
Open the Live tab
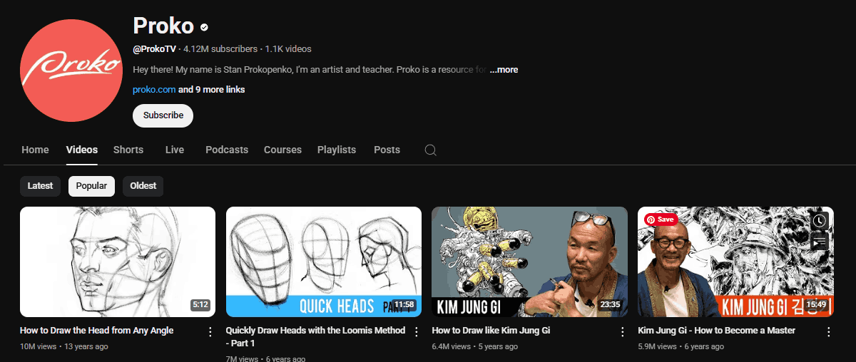175,150
